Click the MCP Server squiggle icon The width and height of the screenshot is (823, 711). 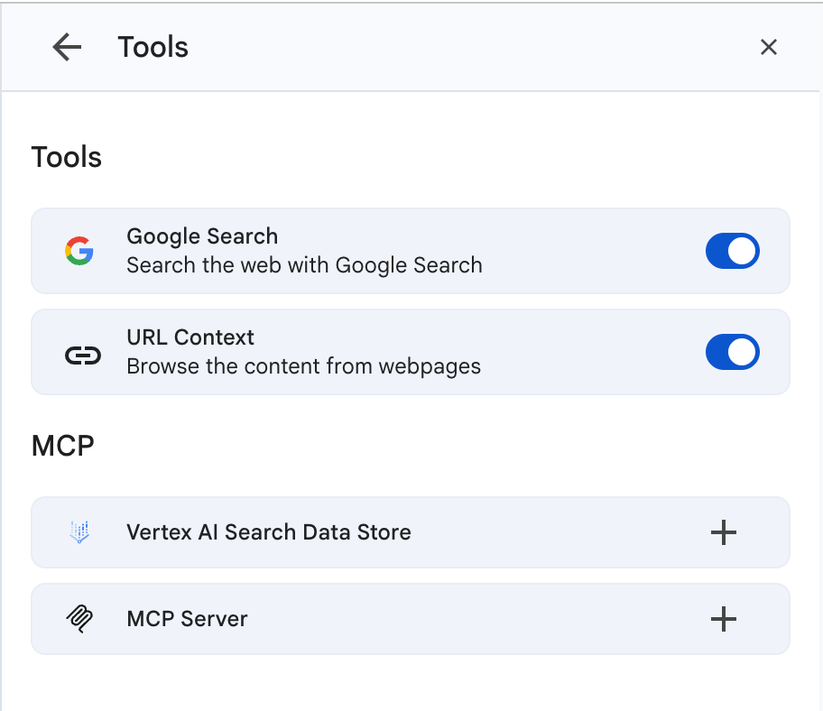click(x=79, y=619)
